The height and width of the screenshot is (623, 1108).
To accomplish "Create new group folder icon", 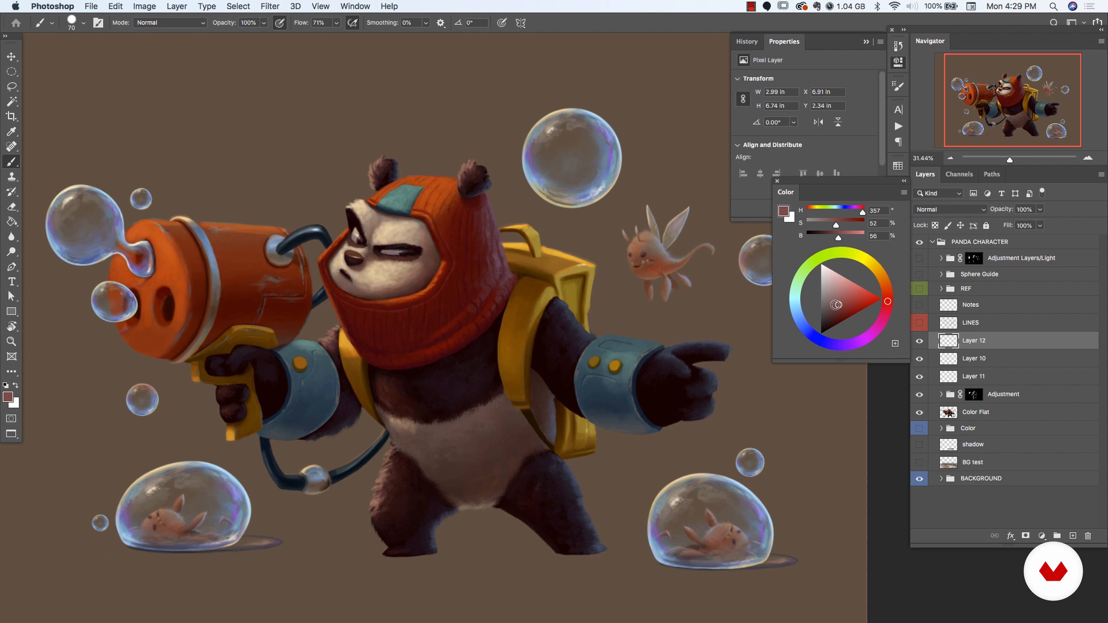I will 1057,535.
